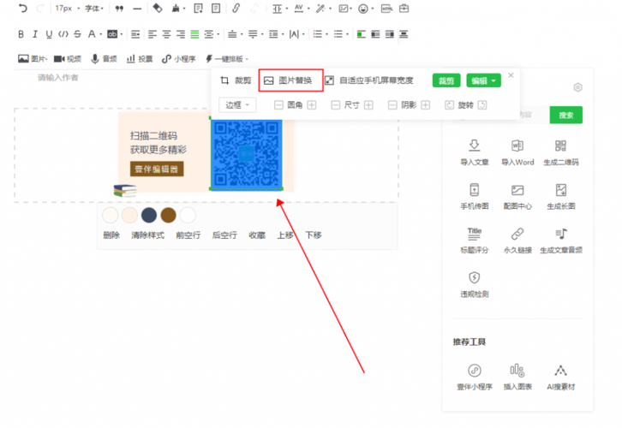The image size is (622, 428).
Task: Open 生成二维码 QR code generator
Action: [x=561, y=152]
